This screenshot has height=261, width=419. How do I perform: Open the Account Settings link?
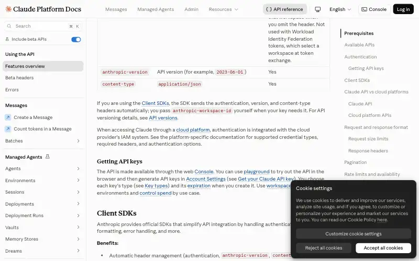click(205, 179)
